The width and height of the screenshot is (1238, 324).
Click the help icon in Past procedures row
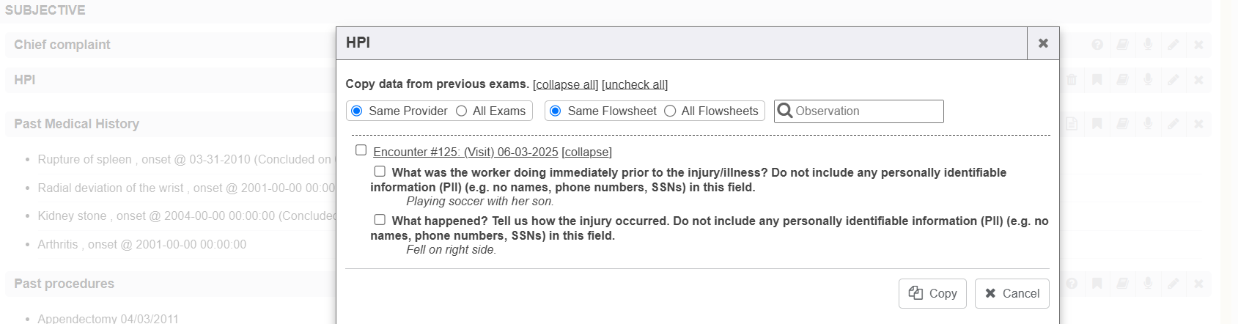(1072, 284)
